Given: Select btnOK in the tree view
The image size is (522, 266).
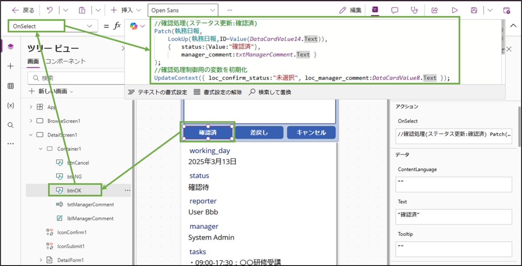Looking at the screenshot, I should tap(74, 190).
